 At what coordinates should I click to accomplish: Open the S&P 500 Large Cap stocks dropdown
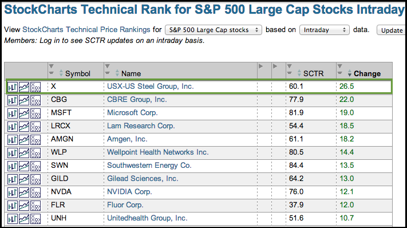coord(214,30)
